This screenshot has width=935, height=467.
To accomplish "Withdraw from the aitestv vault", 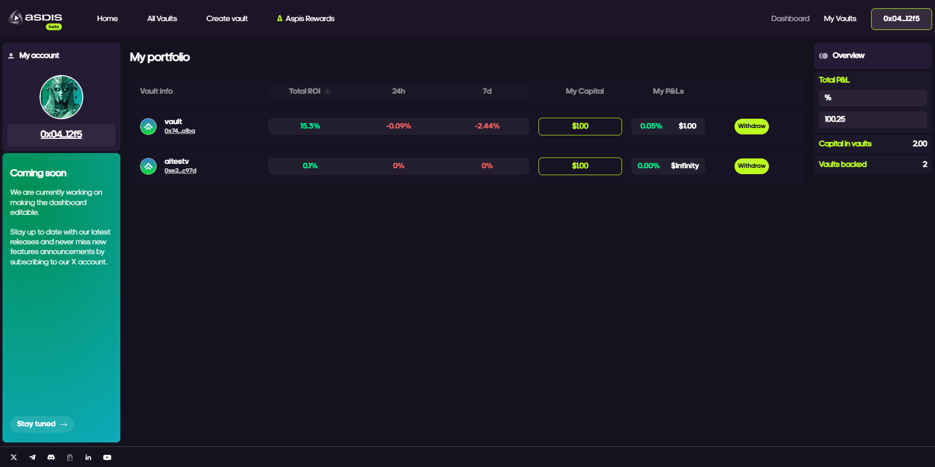I will click(x=751, y=166).
